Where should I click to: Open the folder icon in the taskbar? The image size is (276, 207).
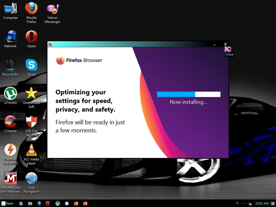[x=30, y=203]
